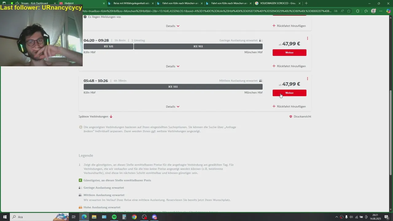Load later connections via Spätere Verbindungen
Image resolution: width=393 pixels, height=221 pixels.
tap(95, 117)
